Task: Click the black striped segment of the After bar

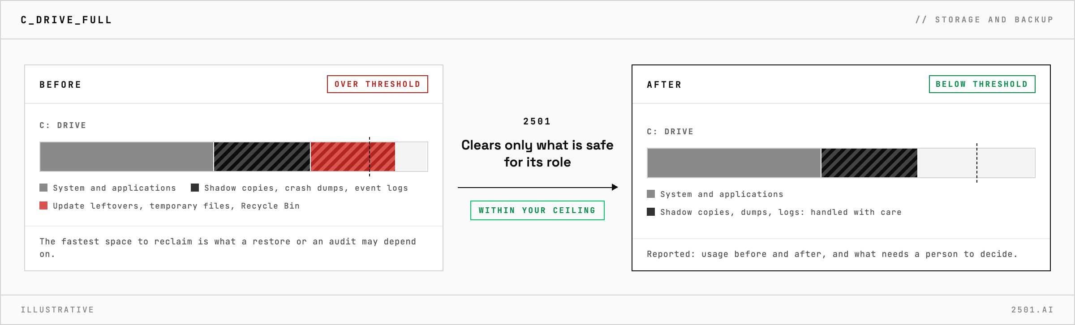Action: pos(869,163)
